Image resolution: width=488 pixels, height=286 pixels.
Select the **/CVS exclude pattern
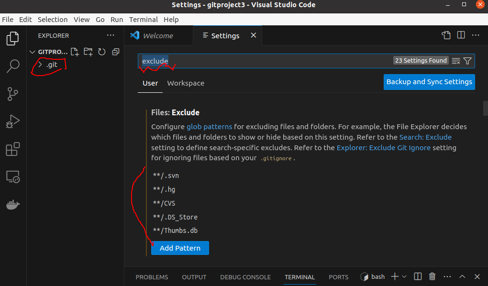164,203
